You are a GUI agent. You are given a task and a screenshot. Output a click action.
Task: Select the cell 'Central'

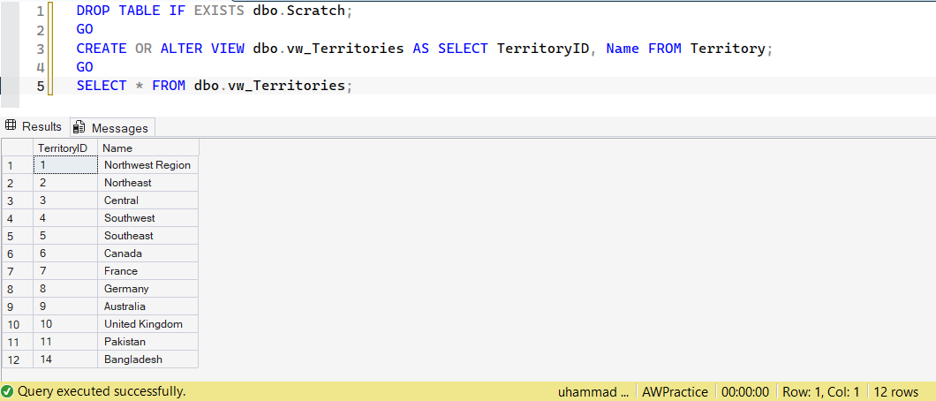click(147, 200)
